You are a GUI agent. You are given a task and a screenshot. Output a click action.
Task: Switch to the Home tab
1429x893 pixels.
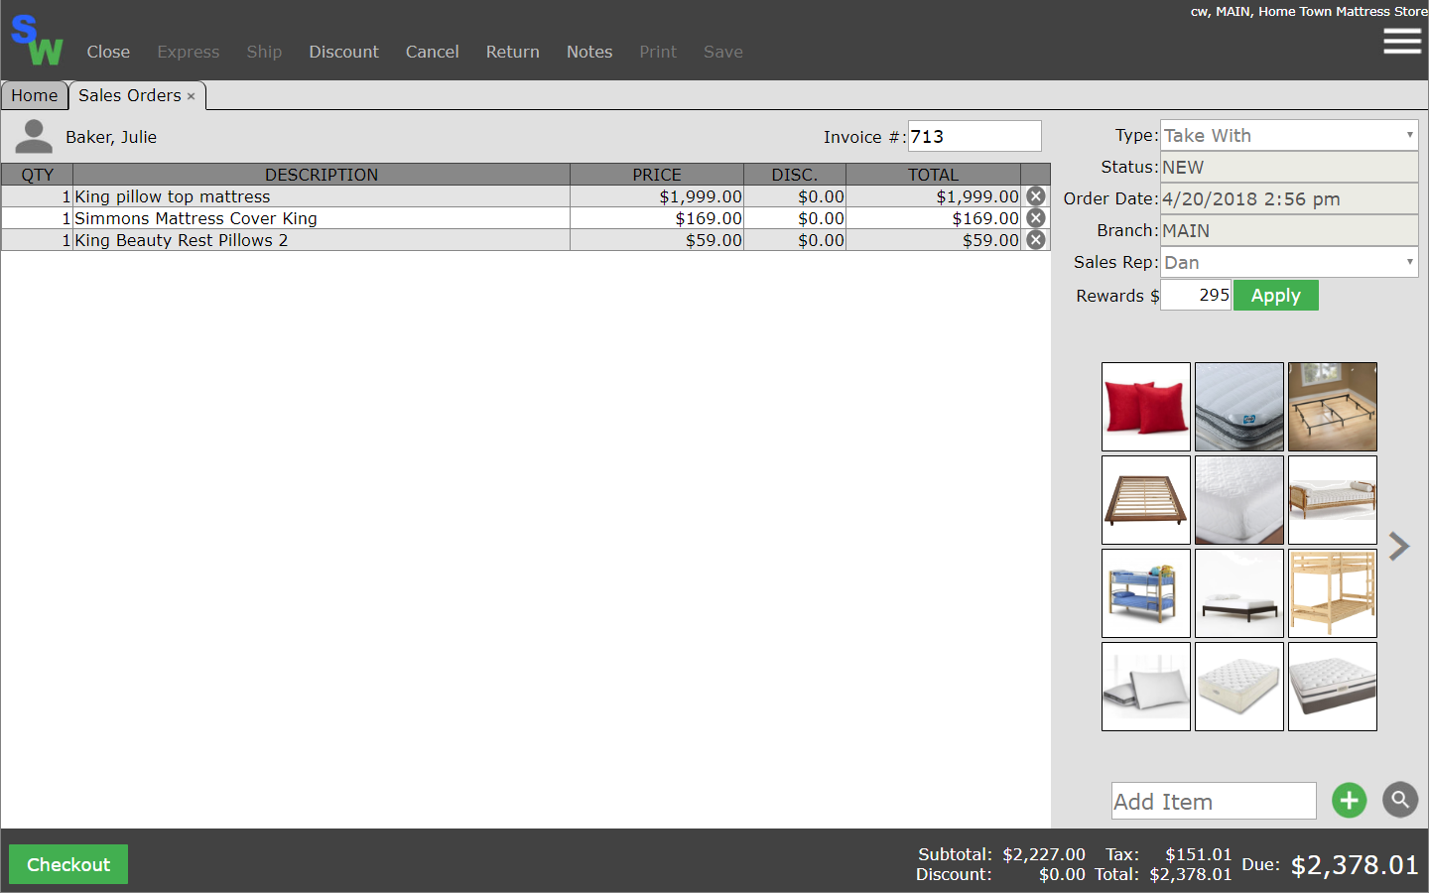pos(35,95)
